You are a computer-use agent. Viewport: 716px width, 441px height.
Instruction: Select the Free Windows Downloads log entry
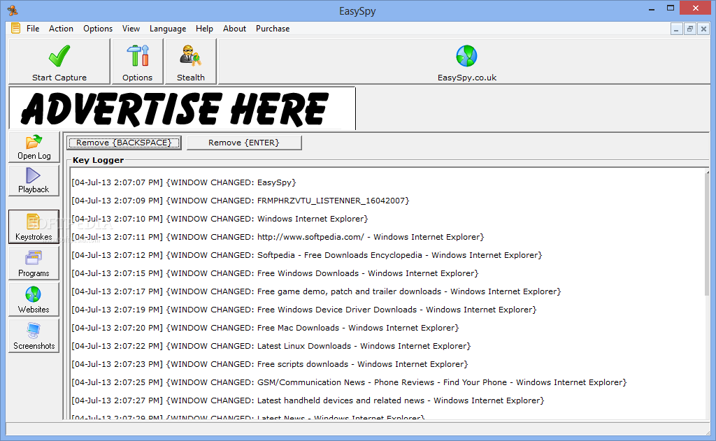(x=275, y=273)
